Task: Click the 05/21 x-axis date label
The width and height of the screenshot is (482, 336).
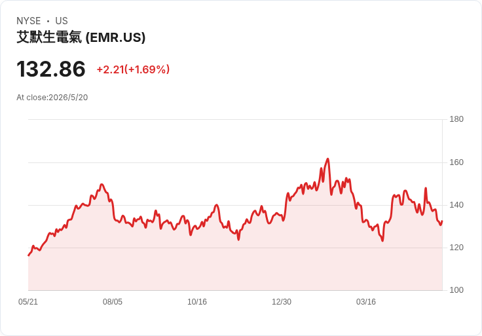Action: [x=28, y=301]
